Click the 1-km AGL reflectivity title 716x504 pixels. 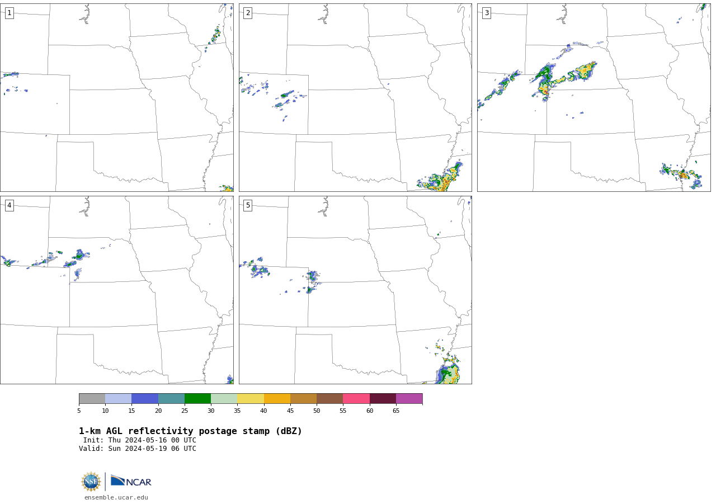tap(190, 431)
